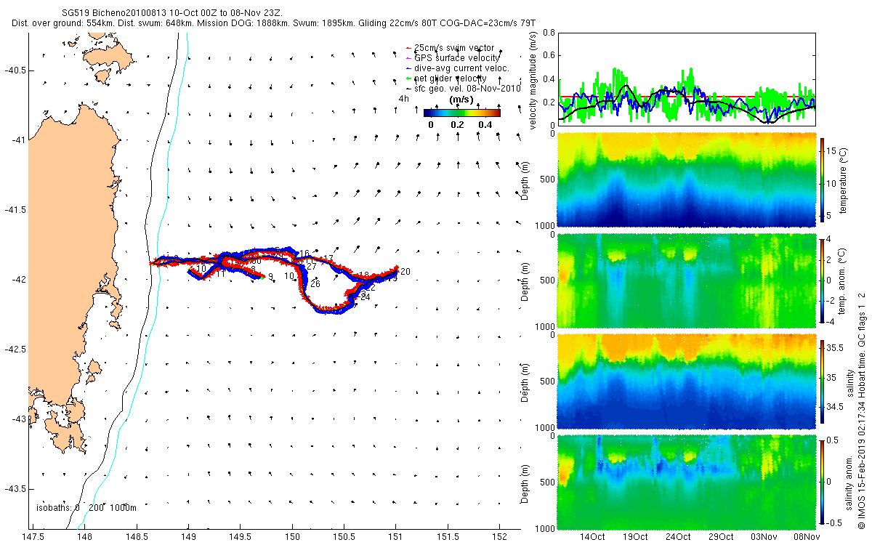Click glider track day marker '16'
Image resolution: width=872 pixels, height=545 pixels.
304,254
